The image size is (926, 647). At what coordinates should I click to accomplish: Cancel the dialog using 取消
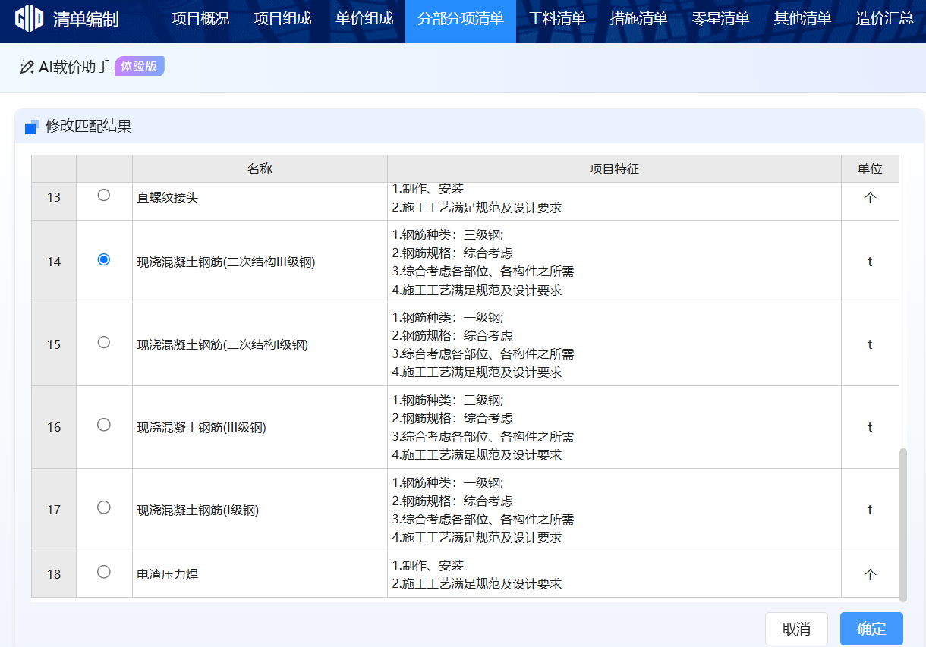[x=797, y=628]
